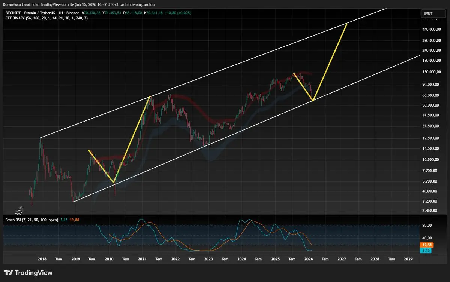The width and height of the screenshot is (450, 282).
Task: Click the 240.000,00 price axis label
Action: click(x=431, y=50)
